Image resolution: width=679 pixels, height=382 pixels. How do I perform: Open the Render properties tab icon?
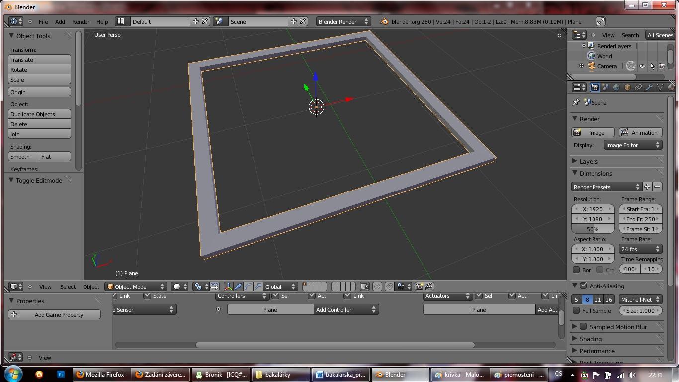(x=594, y=87)
